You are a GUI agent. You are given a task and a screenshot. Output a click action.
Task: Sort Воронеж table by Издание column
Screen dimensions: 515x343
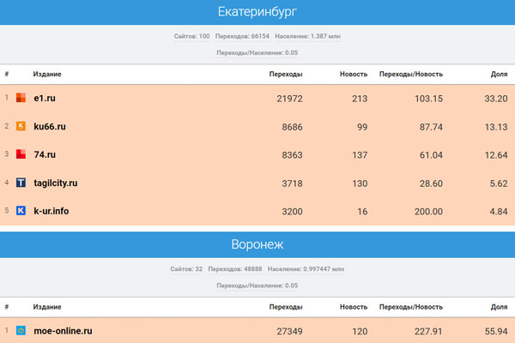[46, 306]
